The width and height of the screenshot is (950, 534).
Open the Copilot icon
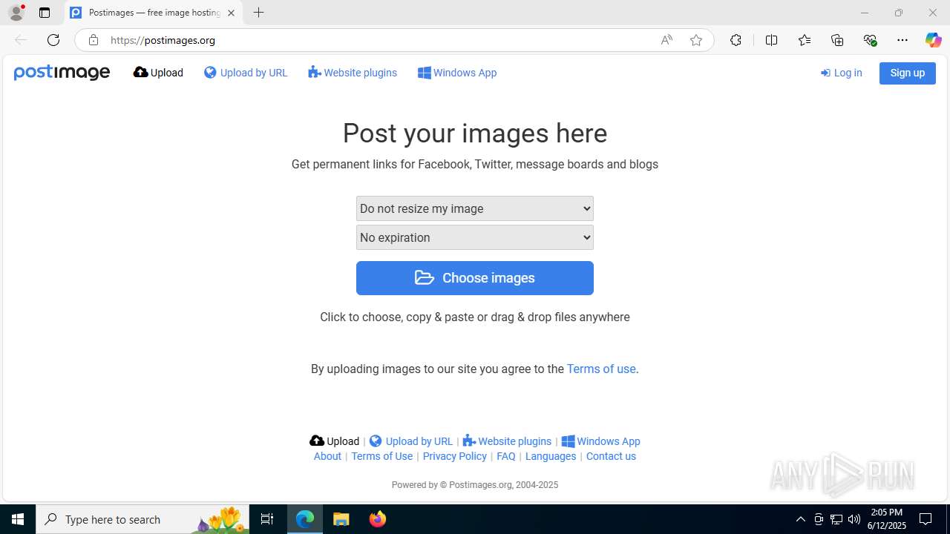933,40
